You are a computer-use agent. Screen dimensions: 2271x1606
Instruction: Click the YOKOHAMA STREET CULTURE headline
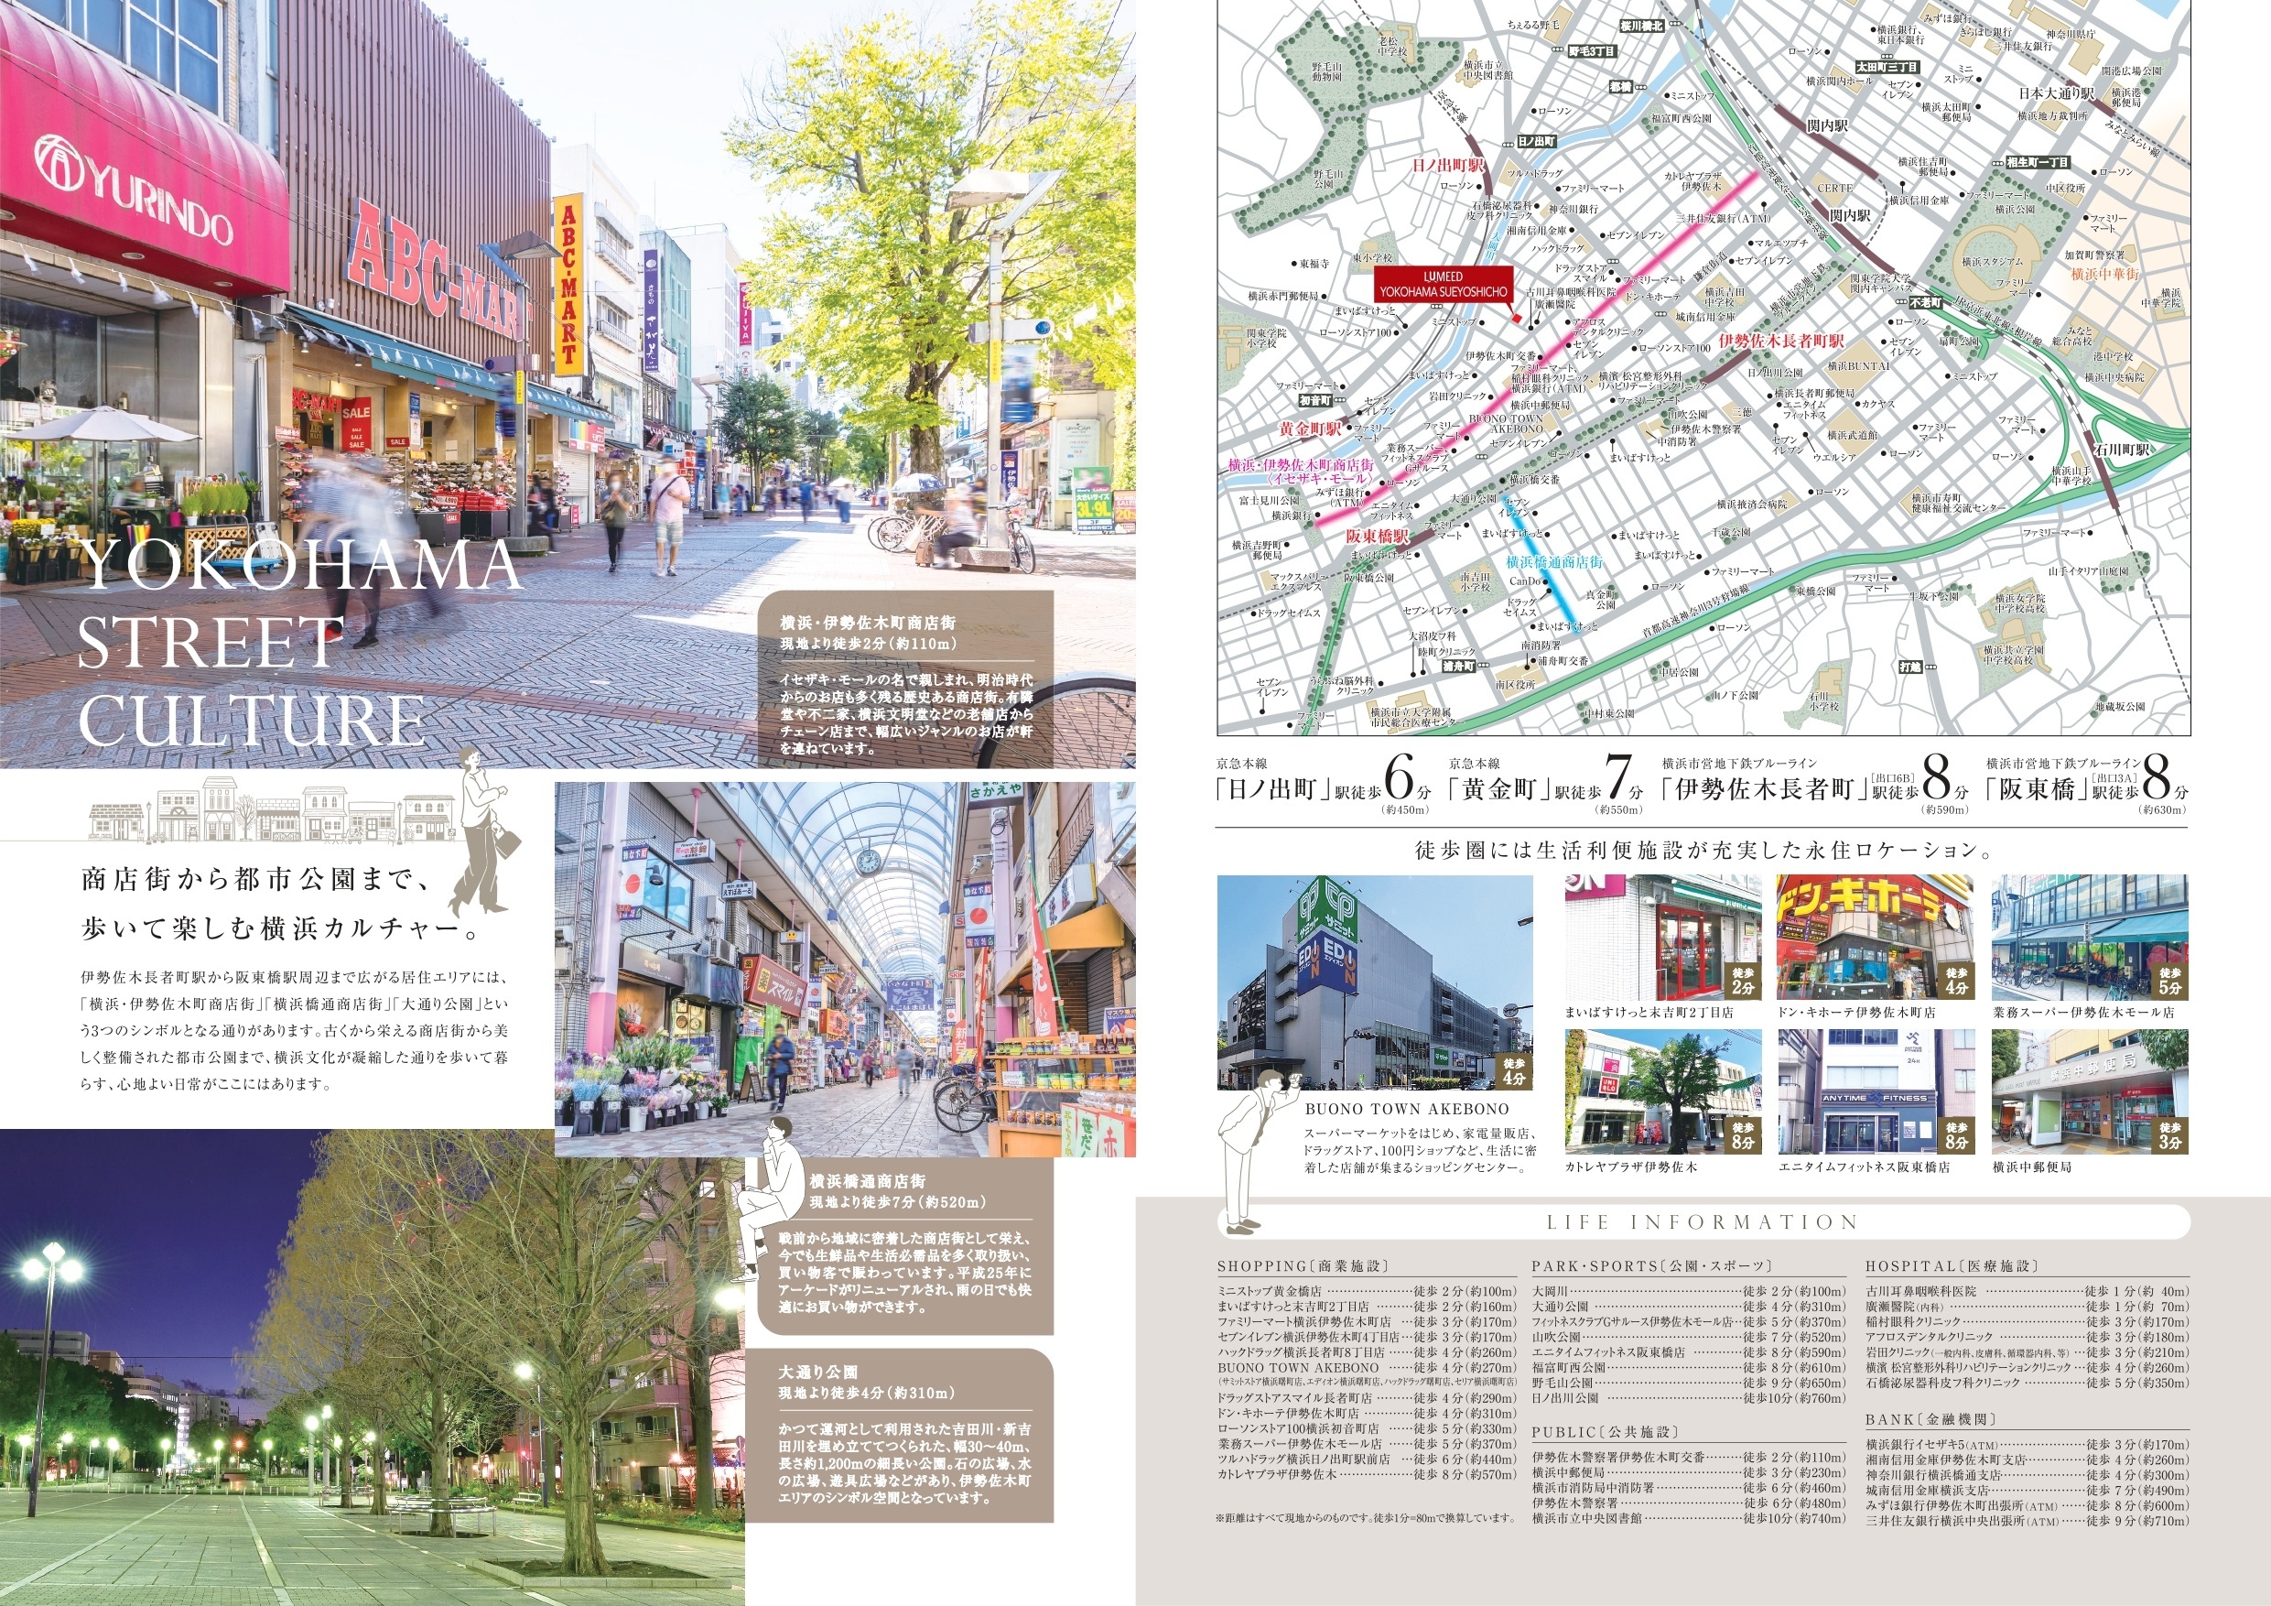click(x=298, y=643)
